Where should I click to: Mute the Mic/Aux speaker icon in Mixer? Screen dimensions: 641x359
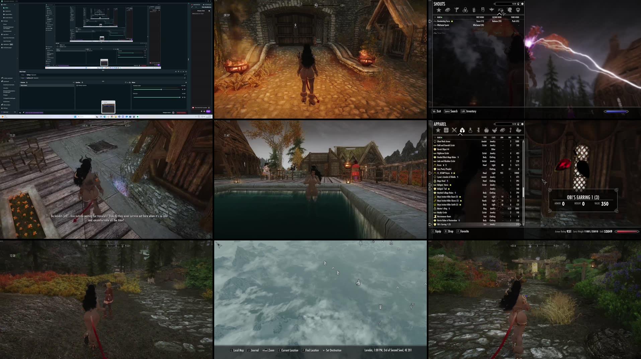(x=182, y=97)
